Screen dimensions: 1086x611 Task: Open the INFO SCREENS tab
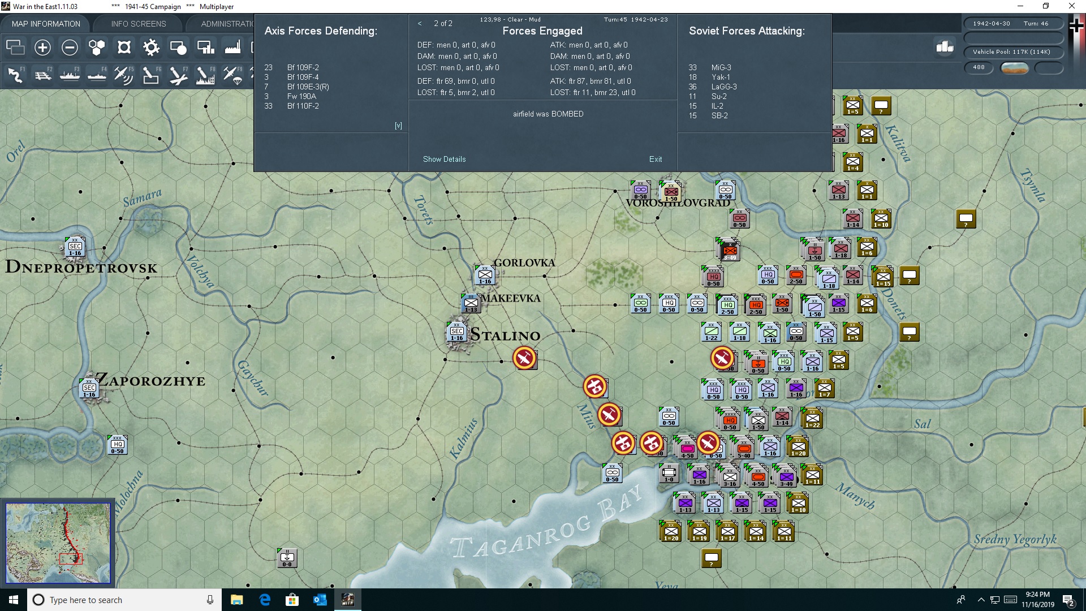(x=139, y=24)
